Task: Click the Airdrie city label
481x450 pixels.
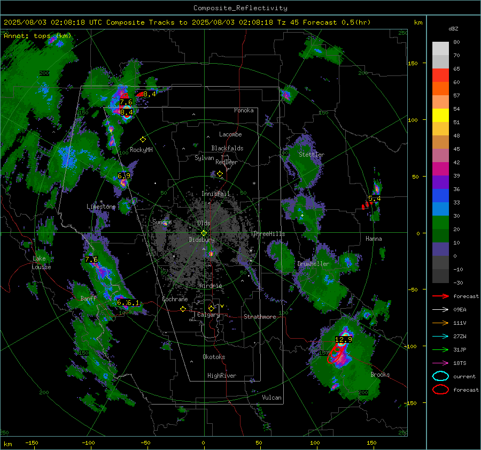Action: point(211,286)
